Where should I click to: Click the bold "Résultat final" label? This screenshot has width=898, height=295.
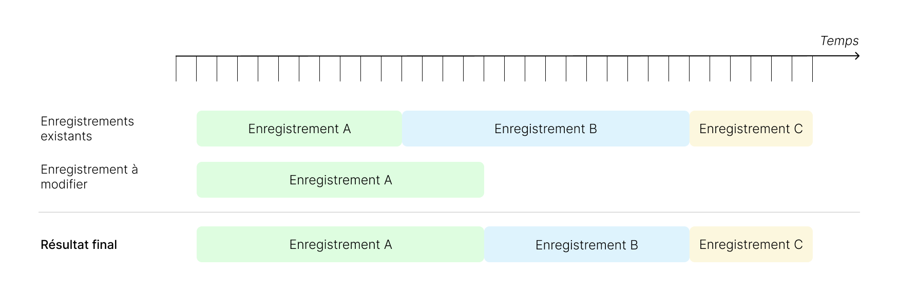click(79, 245)
